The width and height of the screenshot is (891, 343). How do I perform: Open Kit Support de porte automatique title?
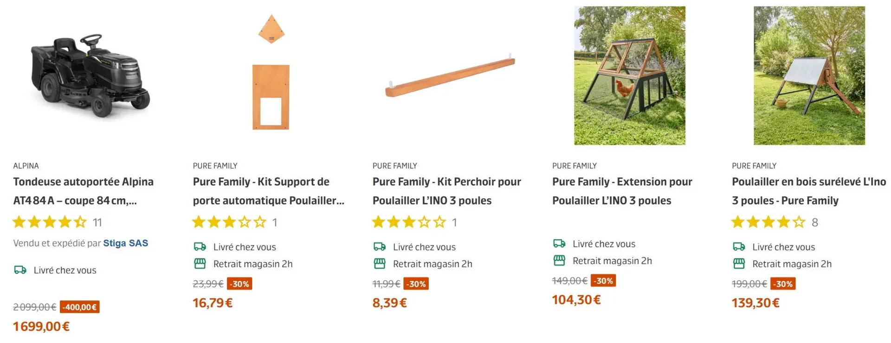268,191
